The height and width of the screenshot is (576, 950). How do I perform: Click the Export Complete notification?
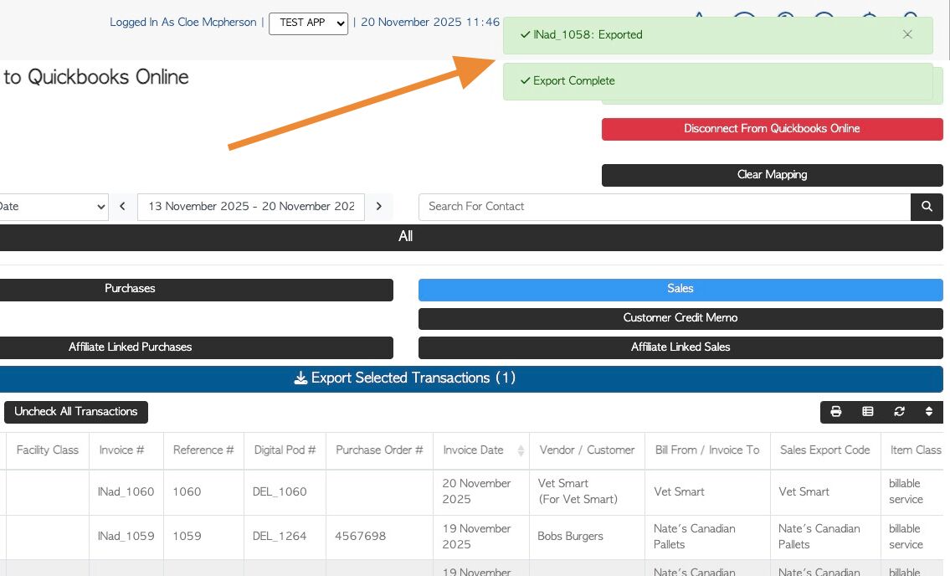click(x=717, y=81)
